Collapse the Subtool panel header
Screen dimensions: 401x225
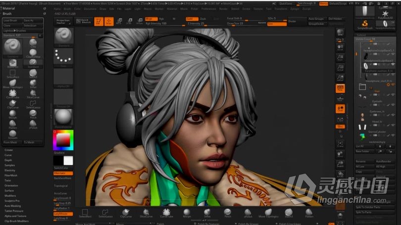point(361,35)
